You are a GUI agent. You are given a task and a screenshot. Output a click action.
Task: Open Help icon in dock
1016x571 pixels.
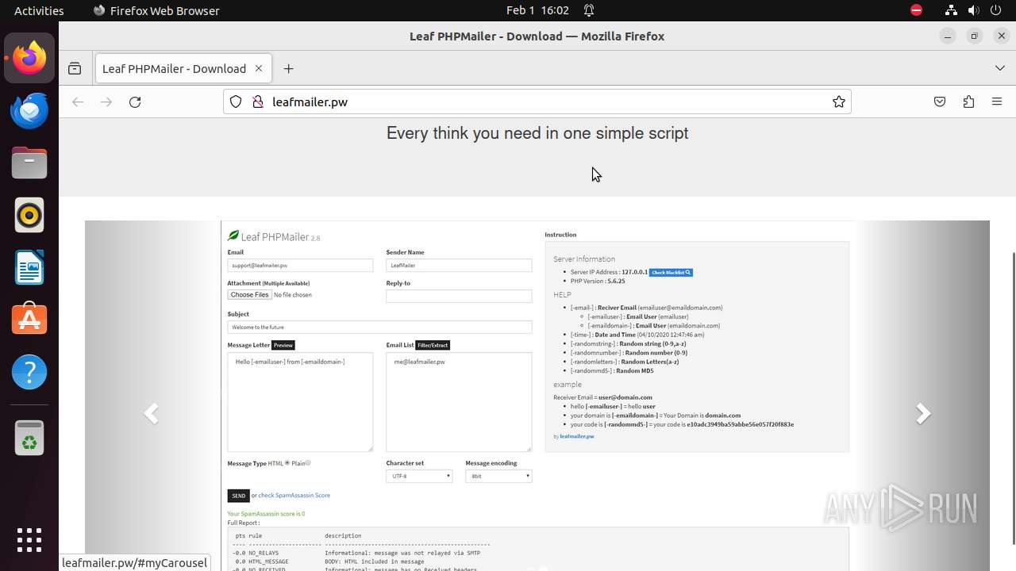tap(29, 372)
